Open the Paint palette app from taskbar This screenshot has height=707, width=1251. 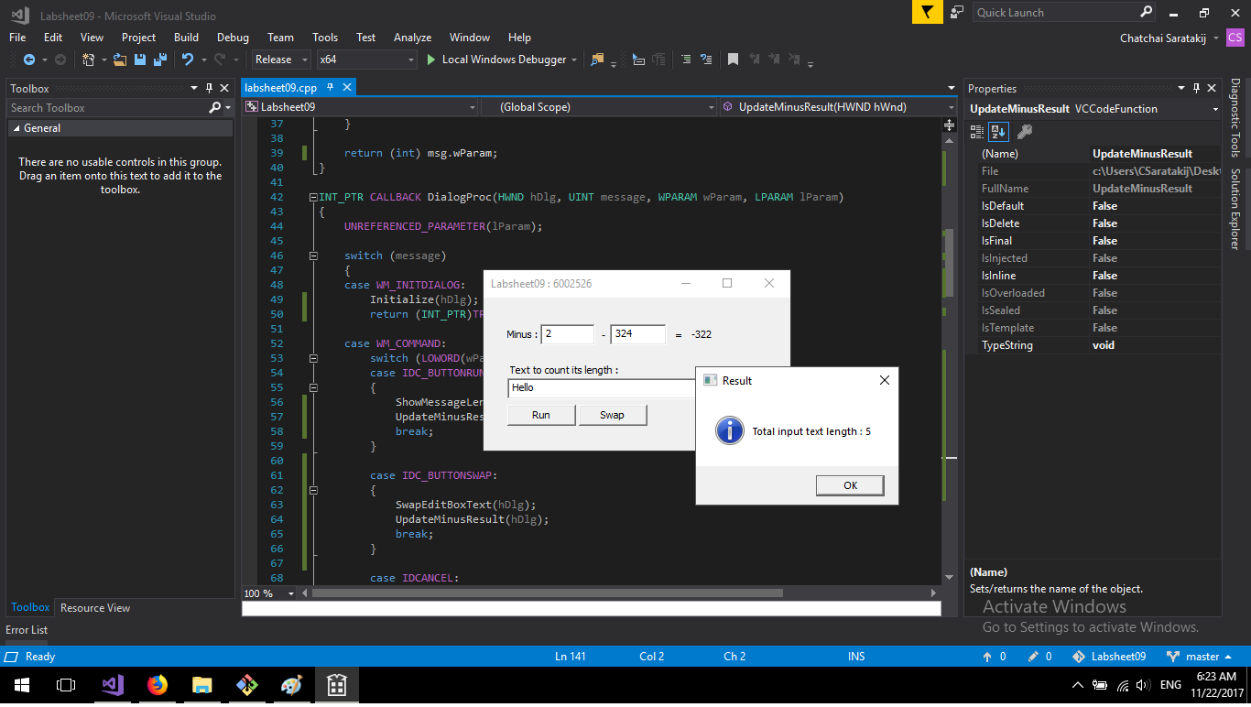pos(291,685)
